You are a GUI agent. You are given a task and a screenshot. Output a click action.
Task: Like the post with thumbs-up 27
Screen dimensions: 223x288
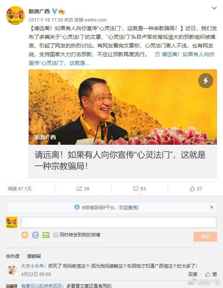pyautogui.click(x=196, y=188)
